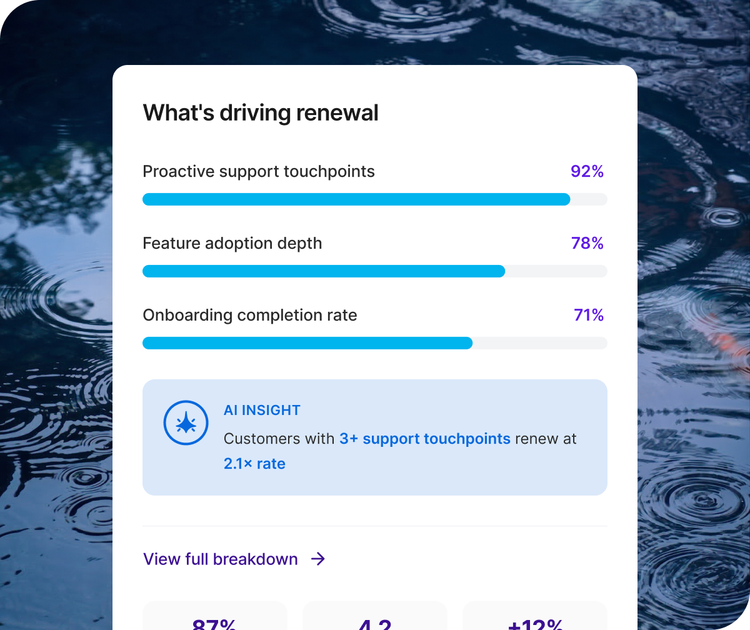Select the AI INSIGHT label
This screenshot has height=630, width=750.
point(262,410)
